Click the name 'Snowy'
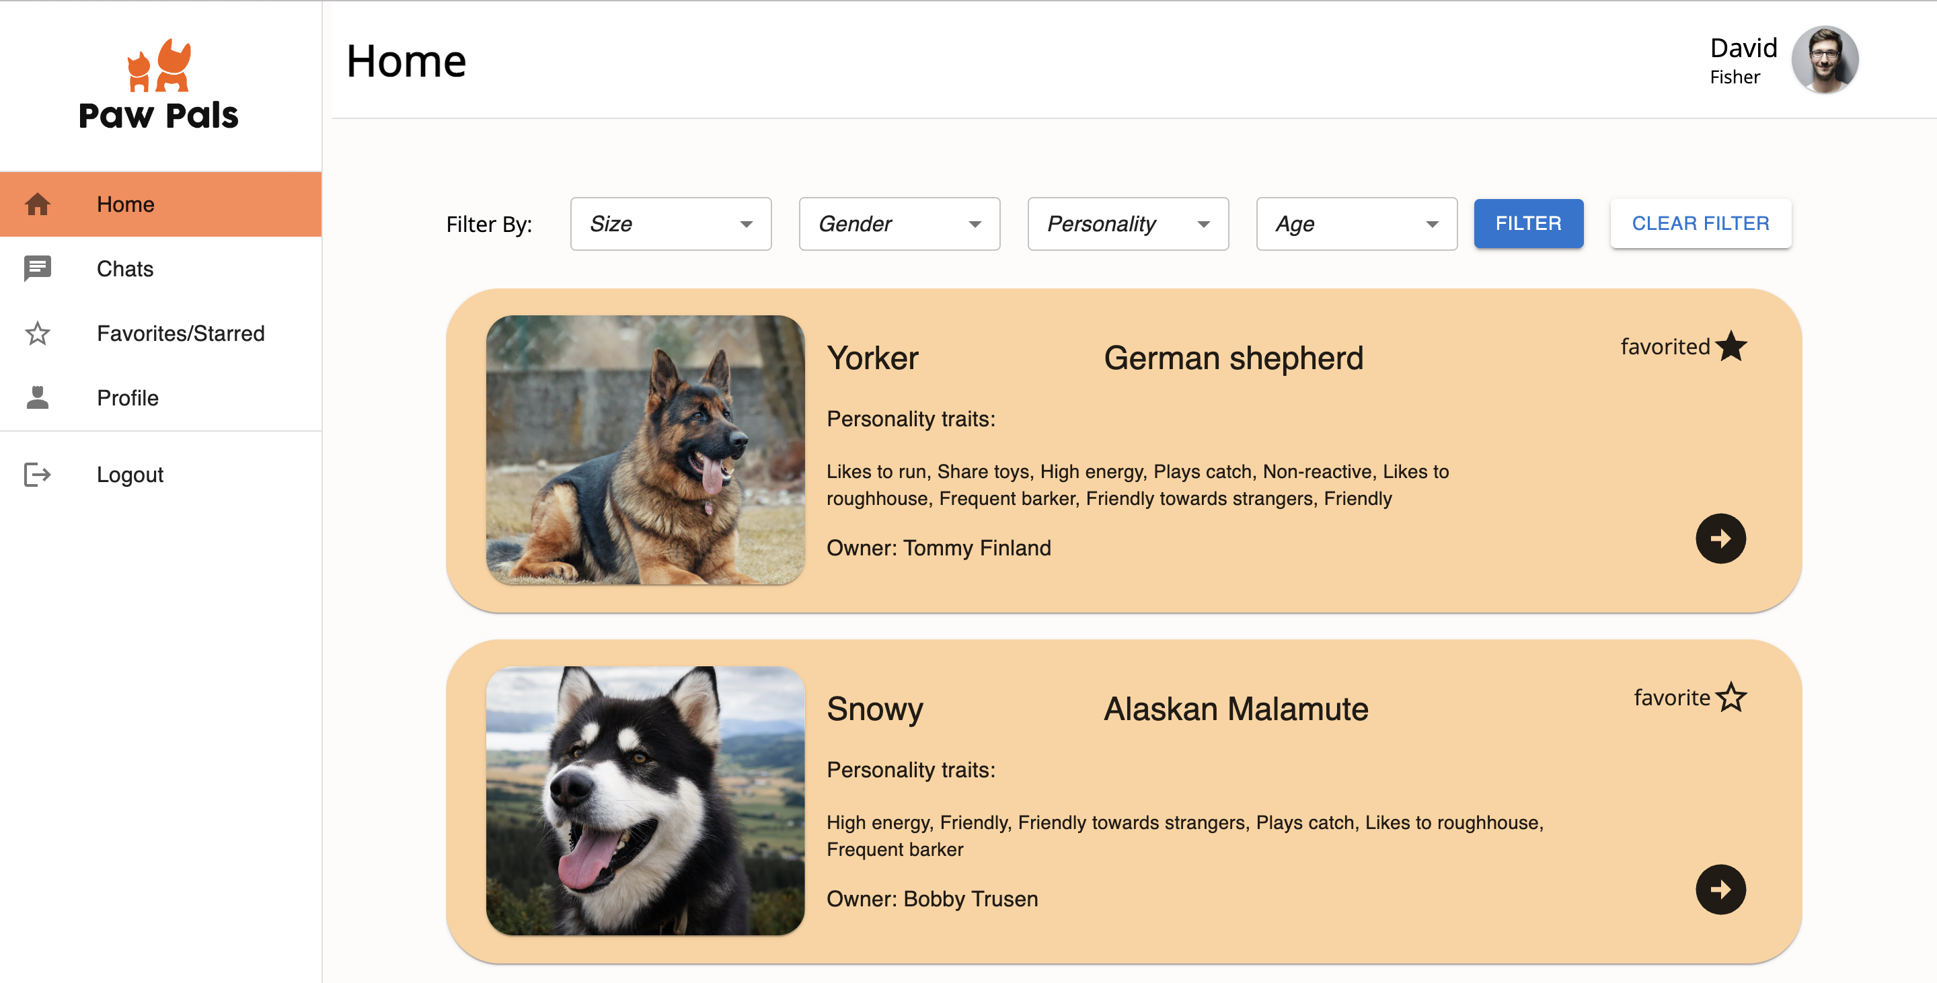 (x=874, y=709)
